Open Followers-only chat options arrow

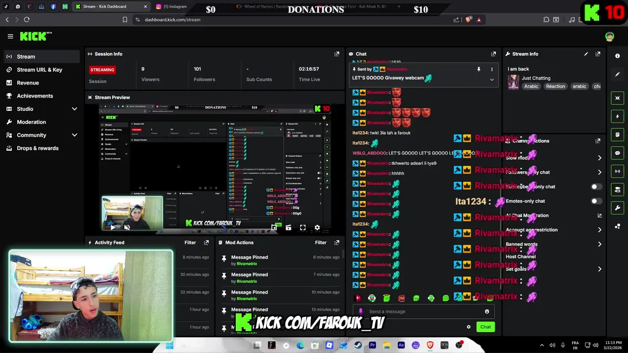click(600, 172)
